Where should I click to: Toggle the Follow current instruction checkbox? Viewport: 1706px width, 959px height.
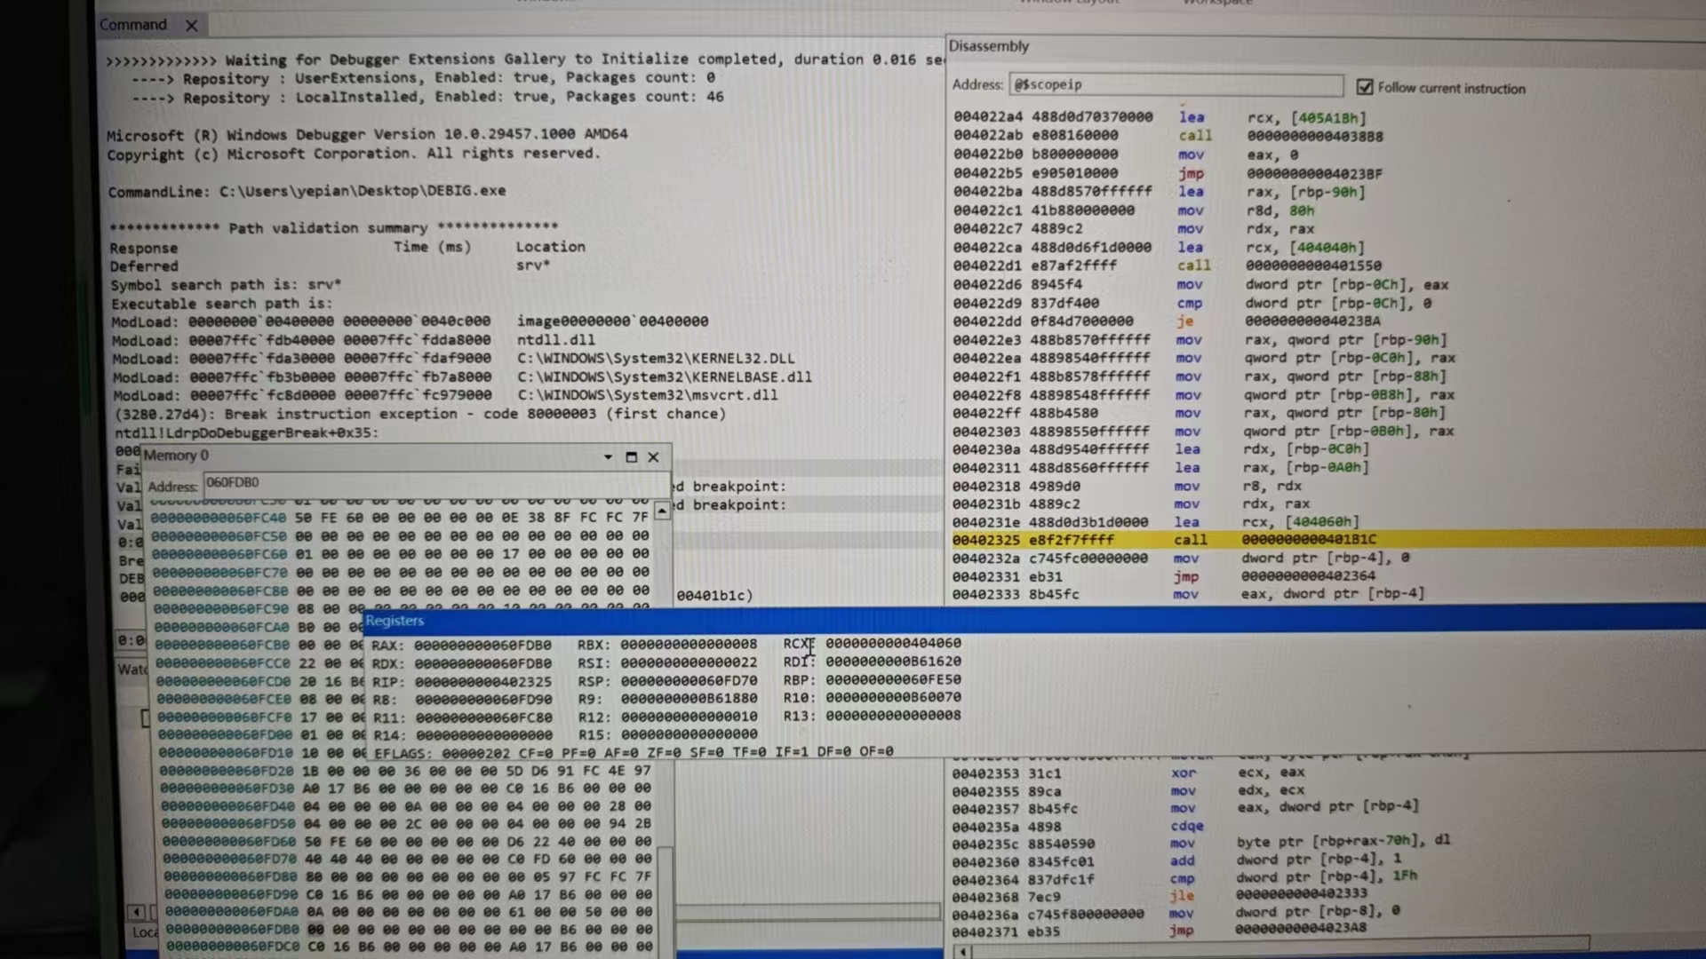coord(1365,87)
